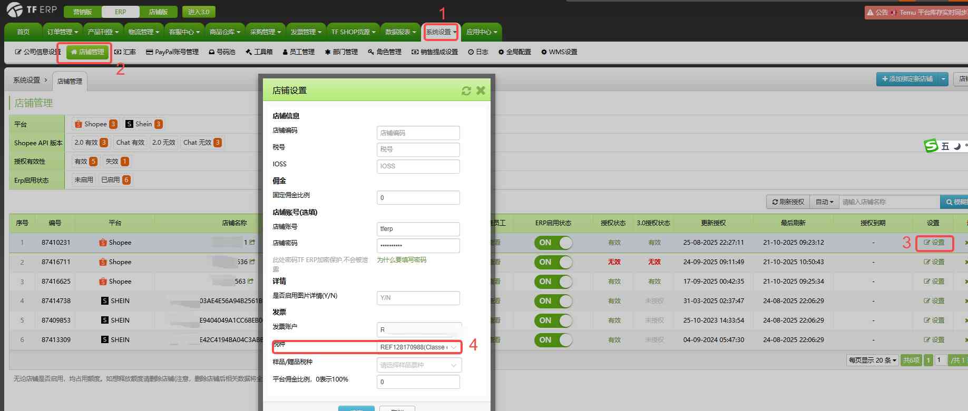Screen dimensions: 968x411
Task: Open arrow beside 添加绑定新店铺
Action: pos(943,79)
